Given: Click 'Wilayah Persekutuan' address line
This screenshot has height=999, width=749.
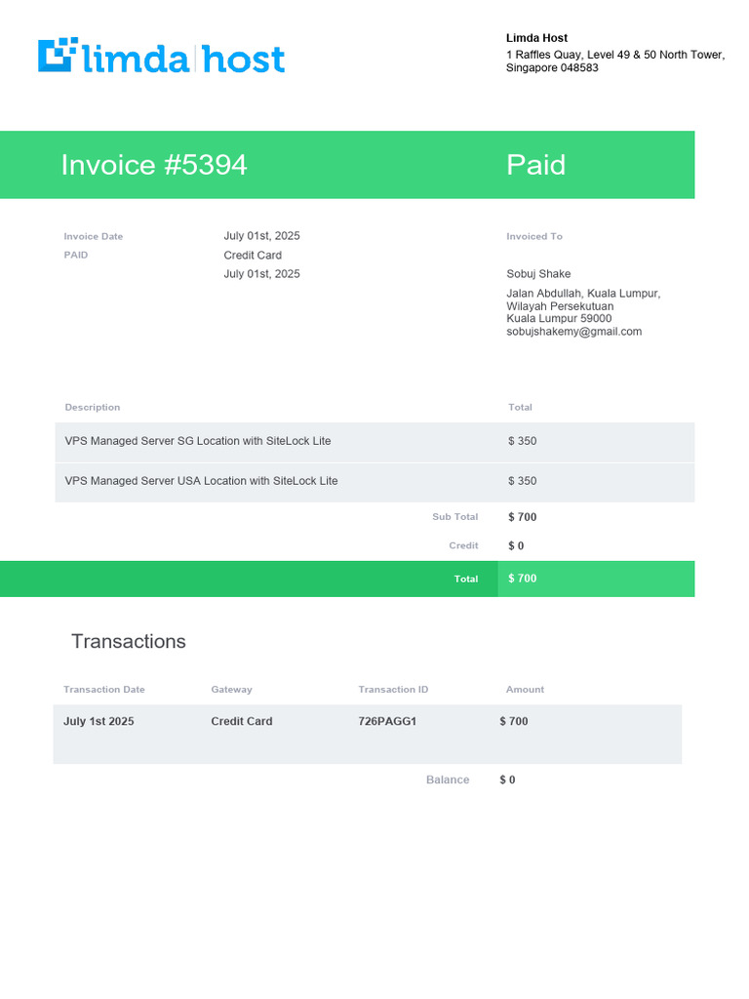Looking at the screenshot, I should (560, 306).
